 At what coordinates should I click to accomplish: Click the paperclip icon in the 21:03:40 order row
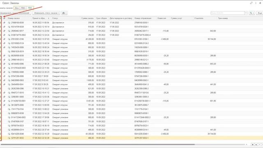pos(5,60)
